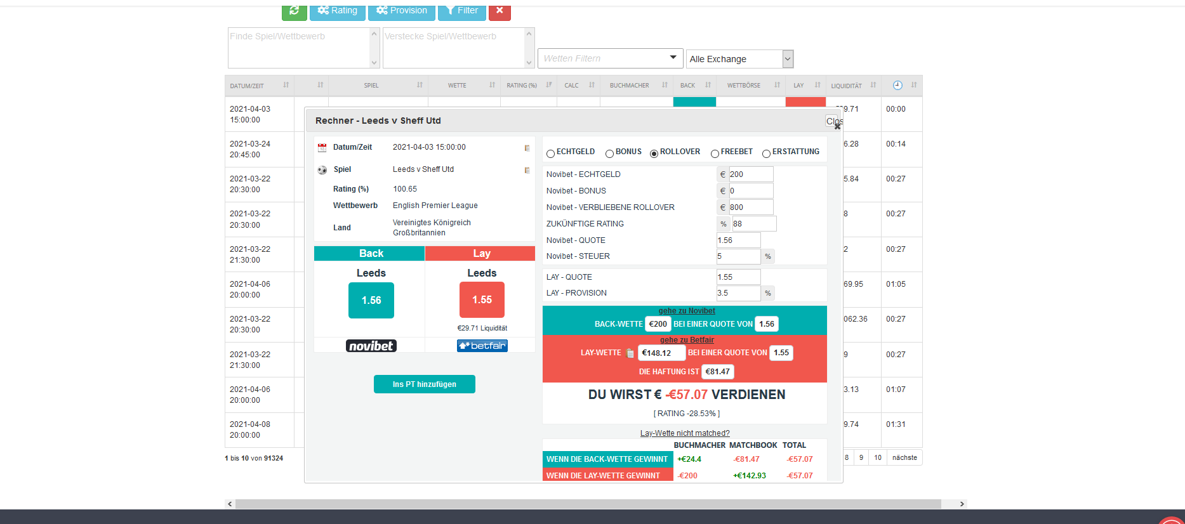Click the VERBLIEBENE ROLLOVER amount field

751,207
